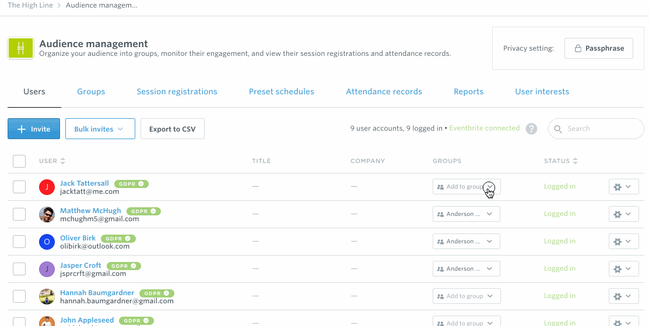Open Matthew McHugh's Anderson group dropdown
This screenshot has height=326, width=649.
pos(466,214)
